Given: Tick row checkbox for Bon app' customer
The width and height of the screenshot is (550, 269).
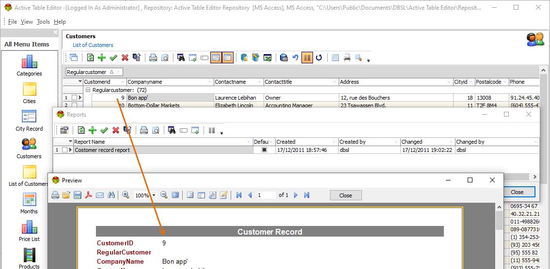Looking at the screenshot, I should 74,98.
